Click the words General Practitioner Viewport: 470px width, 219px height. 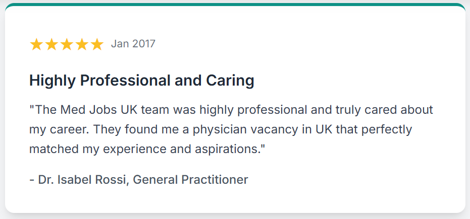(x=190, y=180)
